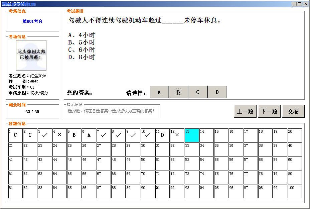Image resolution: width=310 pixels, height=209 pixels.
Task: Open question 8 cell with checkmark
Action: [118, 135]
